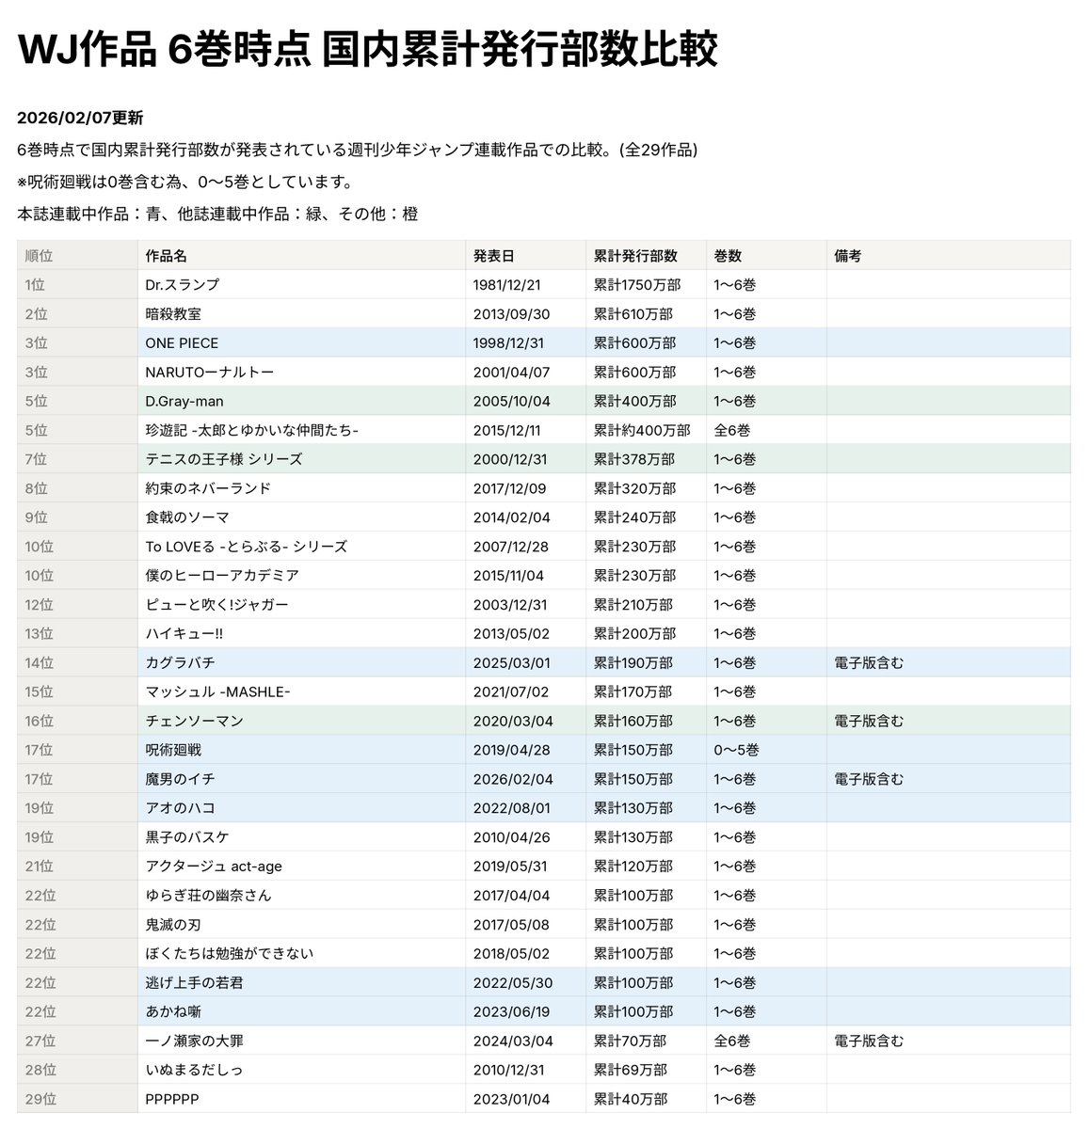Select the ピューと吹く!ジャガー title cell
The height and width of the screenshot is (1129, 1089).
click(301, 605)
